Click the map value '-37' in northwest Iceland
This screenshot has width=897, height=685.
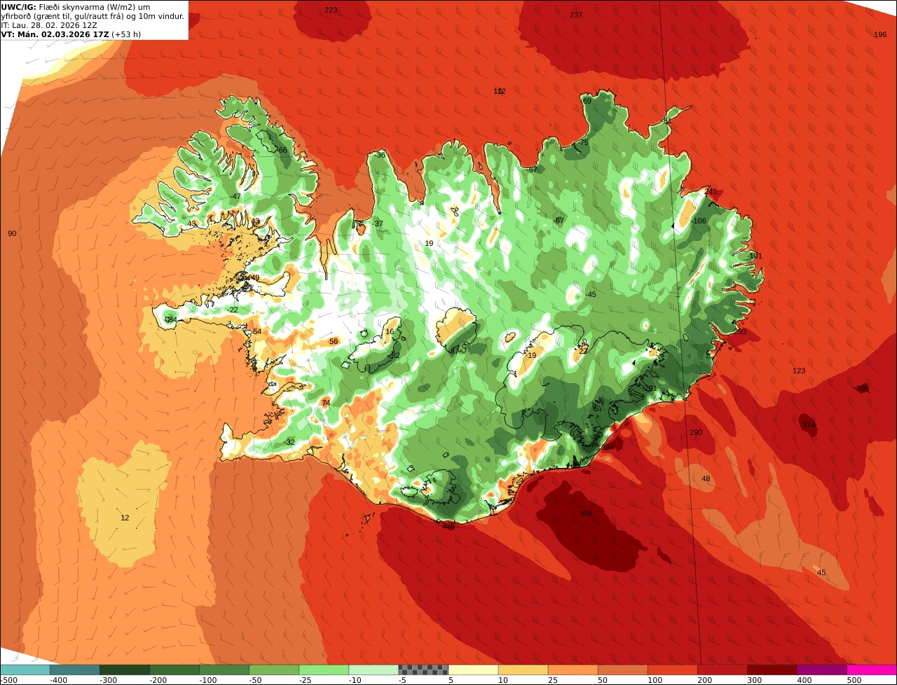tap(378, 223)
